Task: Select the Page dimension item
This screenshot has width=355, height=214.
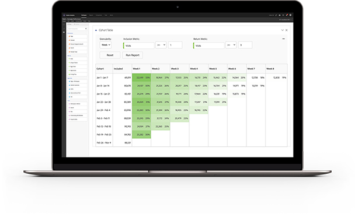Action: (x=77, y=36)
